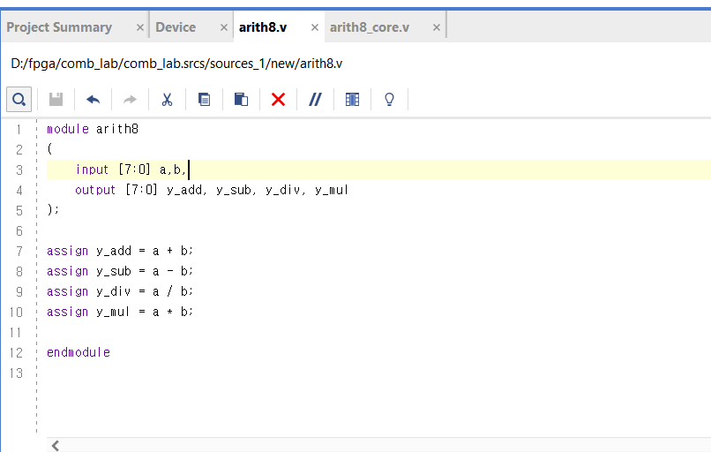
Task: Switch to the Project Summary tab
Action: coord(59,27)
